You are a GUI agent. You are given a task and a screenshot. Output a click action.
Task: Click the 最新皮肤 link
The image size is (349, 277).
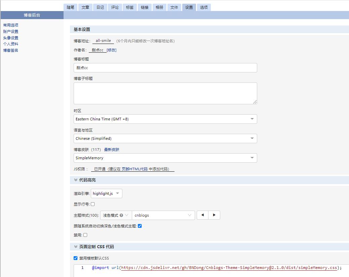[x=112, y=150]
